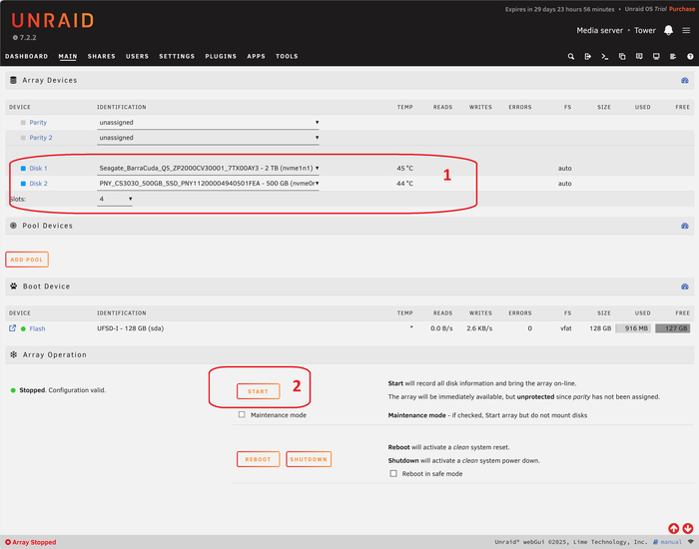The height and width of the screenshot is (549, 699).
Task: Switch to the Shares tab
Action: [101, 57]
